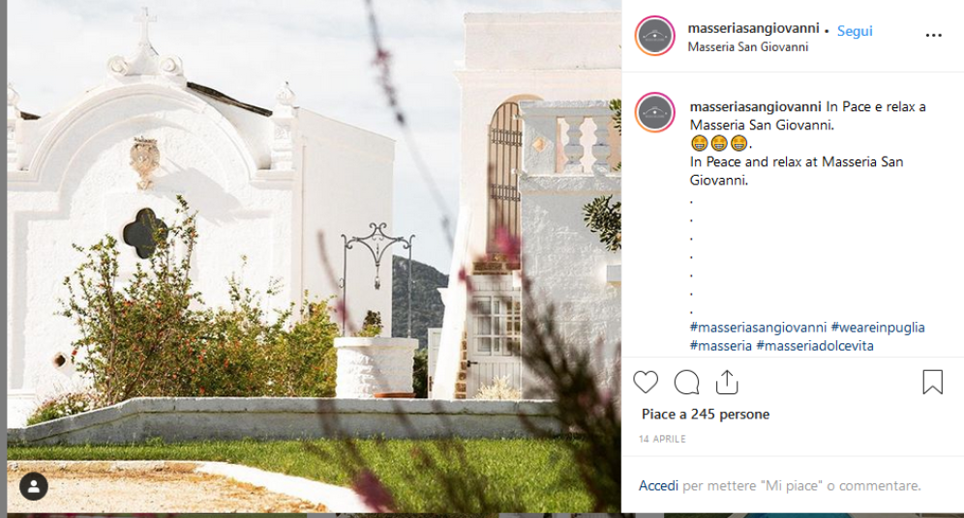Open the caption profile avatar
Viewport: 964px width, 518px height.
coord(654,112)
